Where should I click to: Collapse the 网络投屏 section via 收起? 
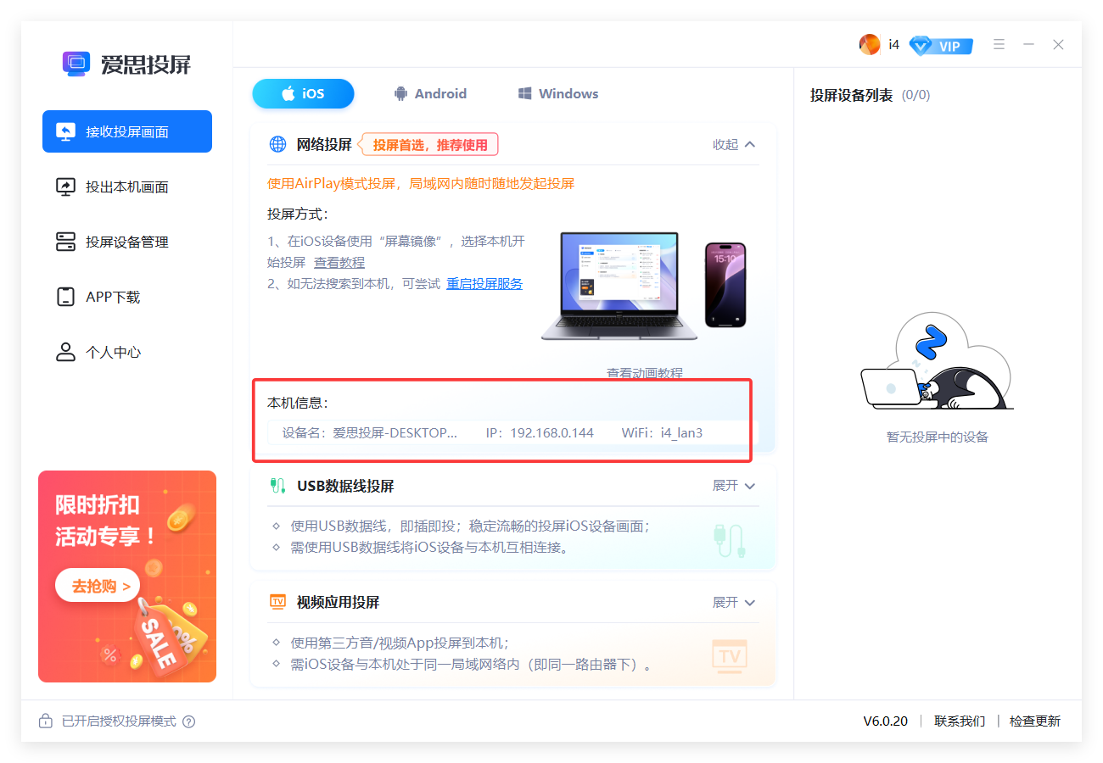pyautogui.click(x=733, y=144)
